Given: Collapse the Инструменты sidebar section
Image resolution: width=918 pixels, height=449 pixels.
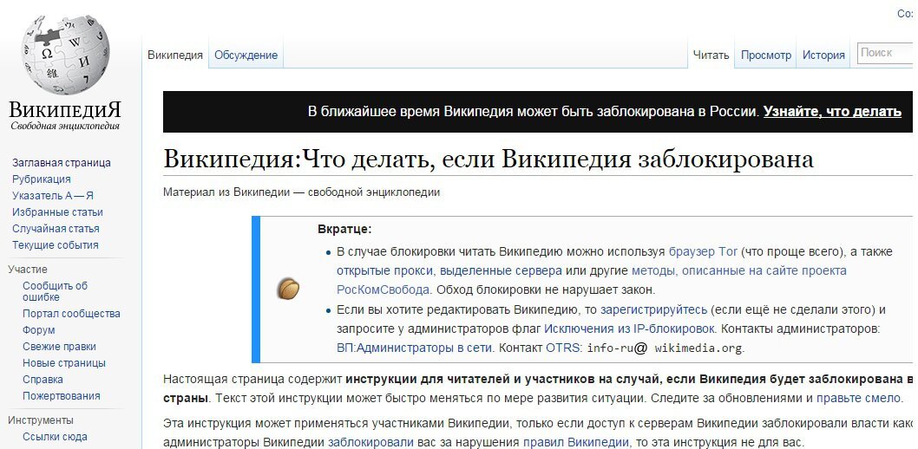Looking at the screenshot, I should click(41, 420).
